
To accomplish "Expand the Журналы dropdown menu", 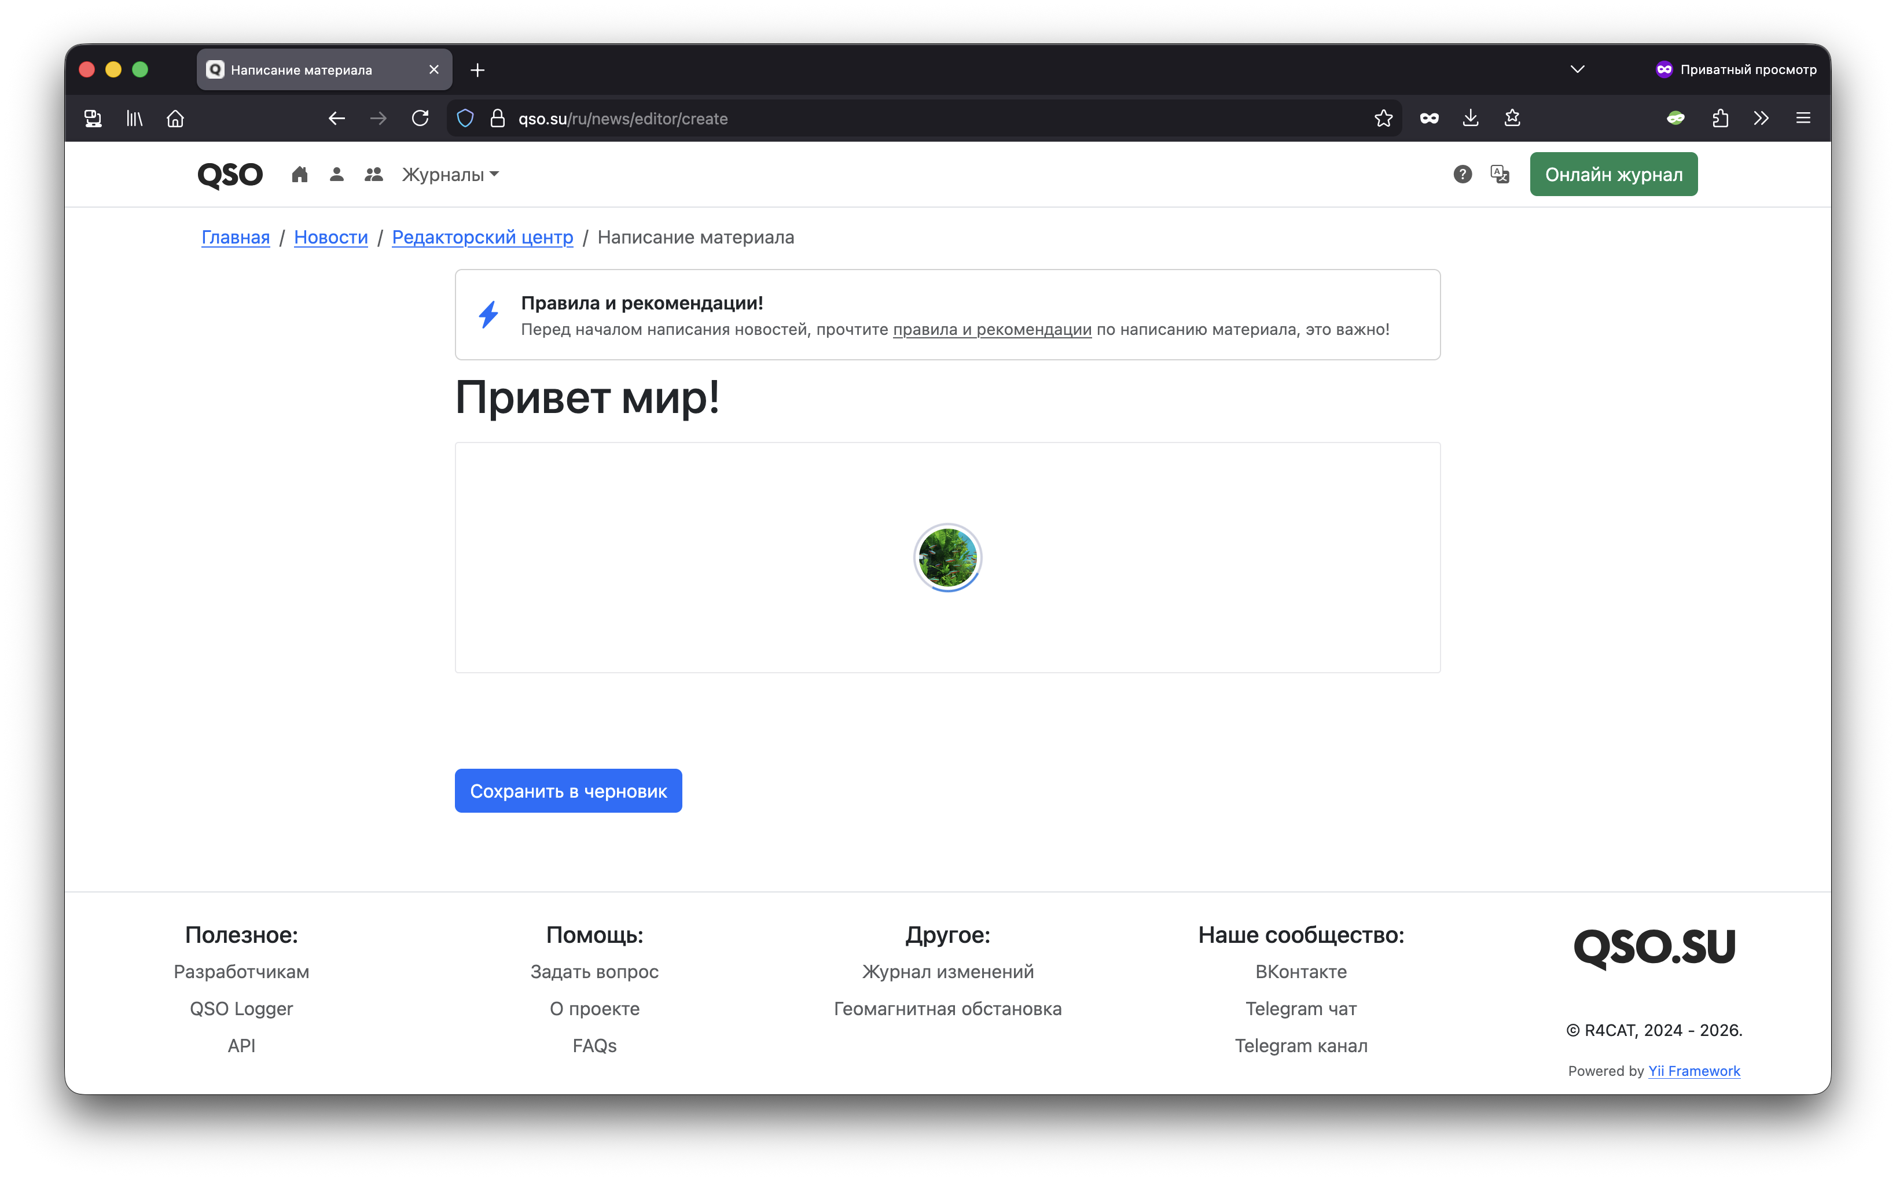I will point(450,175).
